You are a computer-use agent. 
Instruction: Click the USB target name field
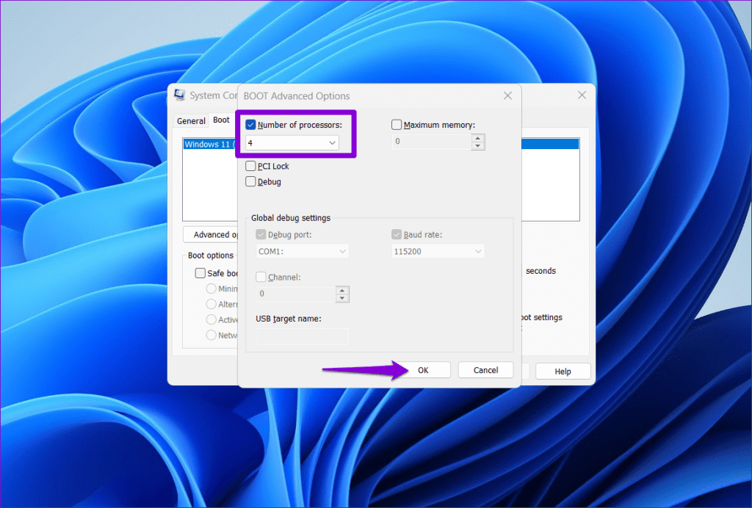(x=302, y=335)
